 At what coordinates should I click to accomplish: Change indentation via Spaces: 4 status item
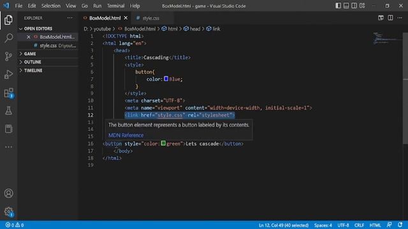tap(323, 225)
